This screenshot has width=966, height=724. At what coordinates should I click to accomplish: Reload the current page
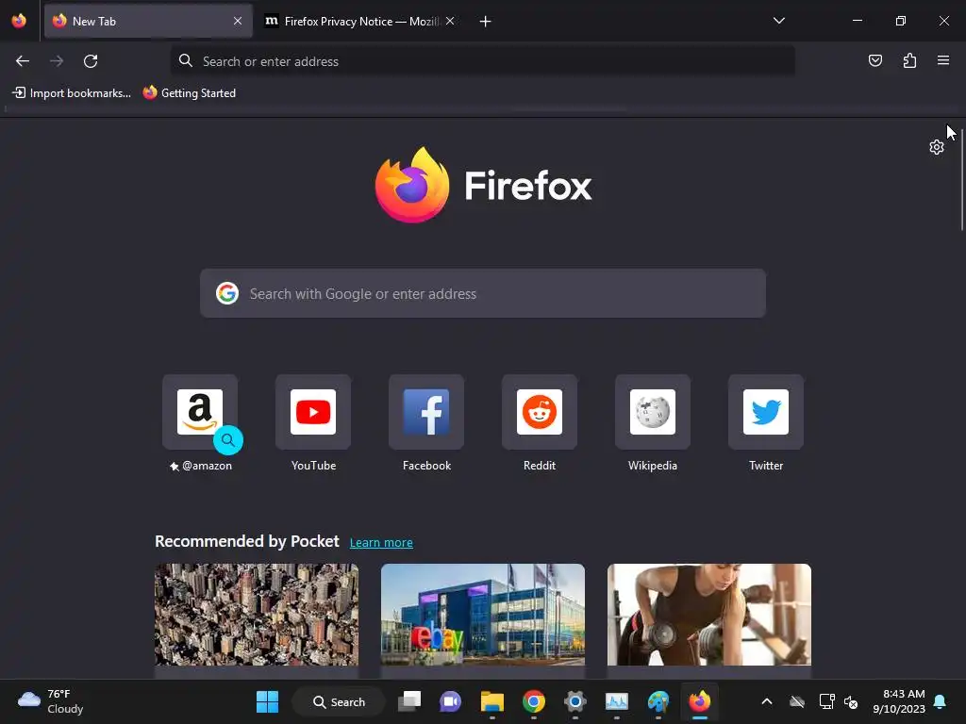[x=91, y=61]
